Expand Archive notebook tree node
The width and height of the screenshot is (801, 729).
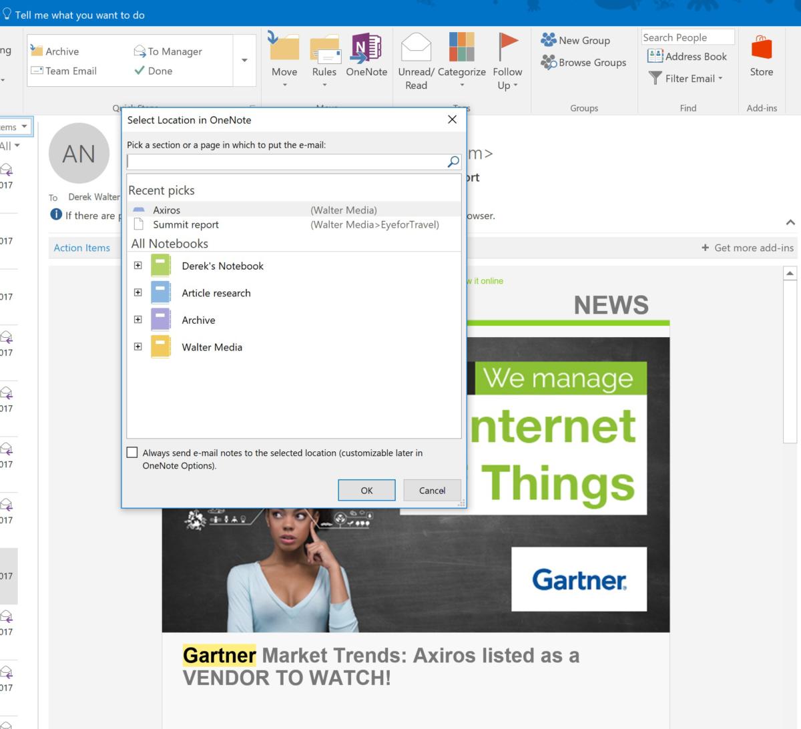[x=138, y=319]
